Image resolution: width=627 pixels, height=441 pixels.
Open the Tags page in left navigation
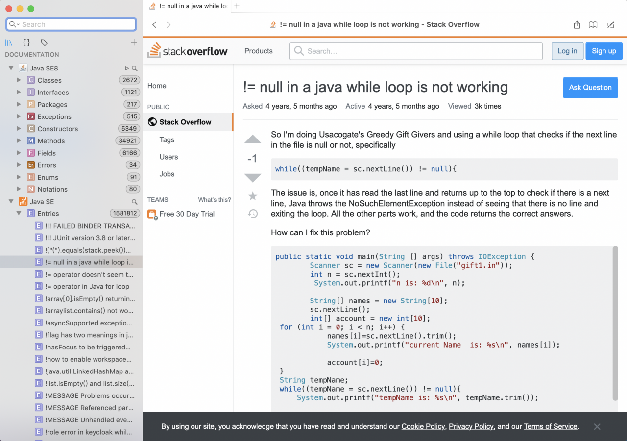pos(167,139)
